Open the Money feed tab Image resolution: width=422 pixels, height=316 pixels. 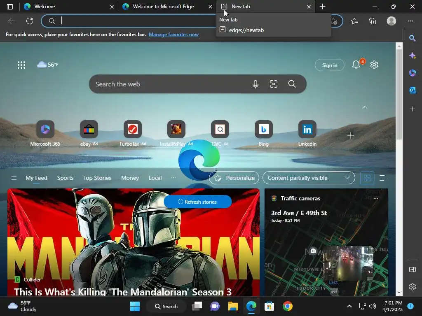click(130, 178)
